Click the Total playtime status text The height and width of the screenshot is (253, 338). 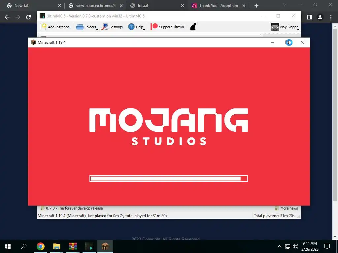[x=274, y=215]
